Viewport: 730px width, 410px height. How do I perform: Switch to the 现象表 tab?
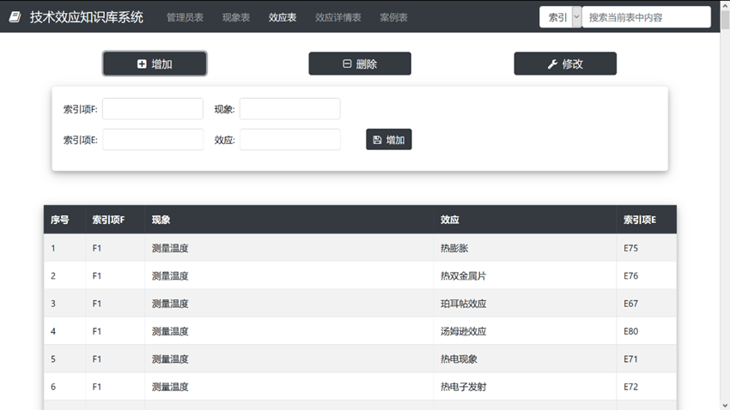[x=236, y=17]
